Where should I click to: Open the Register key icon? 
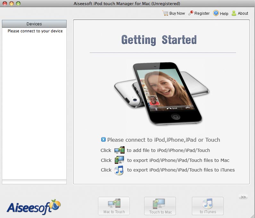(191, 13)
